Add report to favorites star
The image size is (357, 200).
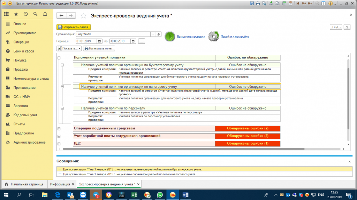[83, 16]
